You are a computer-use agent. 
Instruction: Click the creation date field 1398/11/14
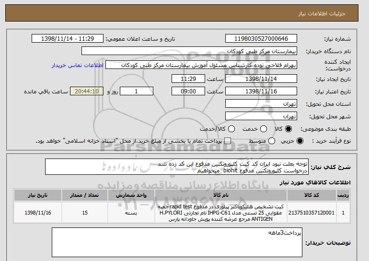click(261, 79)
